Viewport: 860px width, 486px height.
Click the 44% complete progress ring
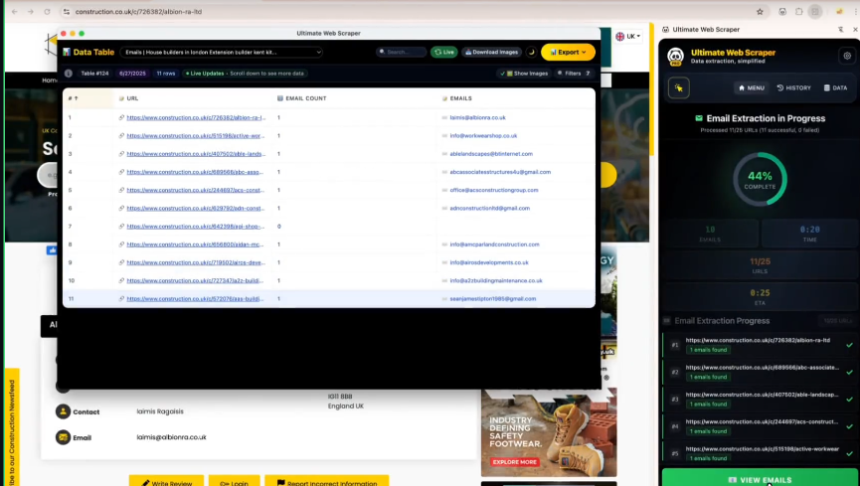click(760, 179)
